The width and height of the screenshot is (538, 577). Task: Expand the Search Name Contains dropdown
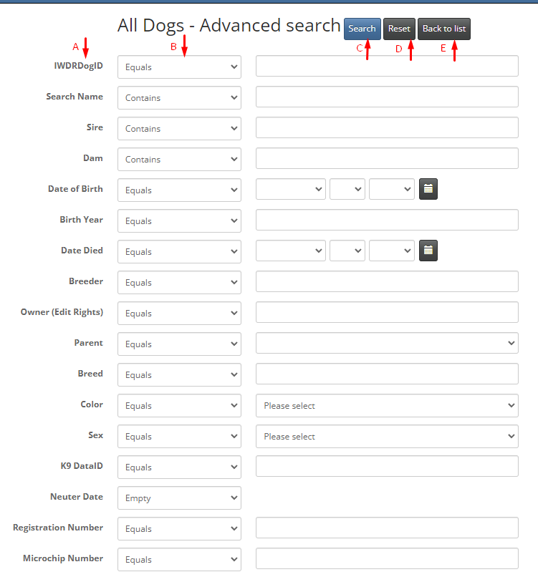pyautogui.click(x=179, y=98)
